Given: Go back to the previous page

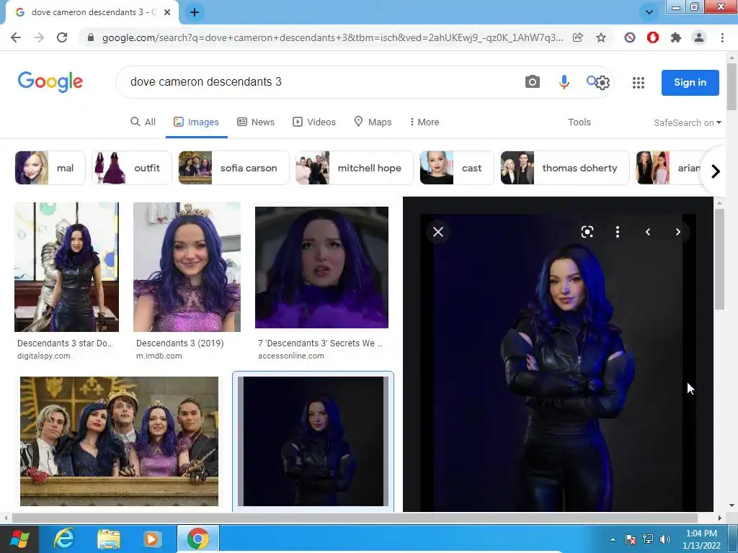Looking at the screenshot, I should 16,37.
